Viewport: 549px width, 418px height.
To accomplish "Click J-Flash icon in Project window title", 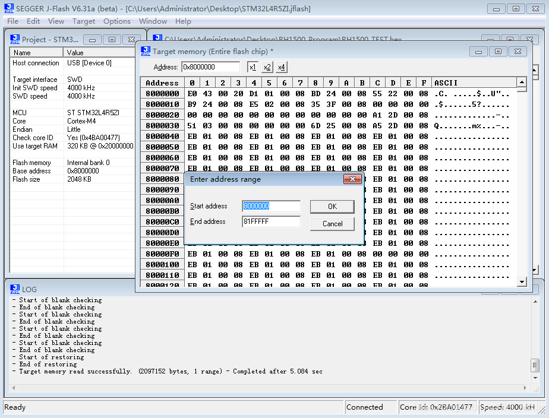I will click(x=15, y=39).
